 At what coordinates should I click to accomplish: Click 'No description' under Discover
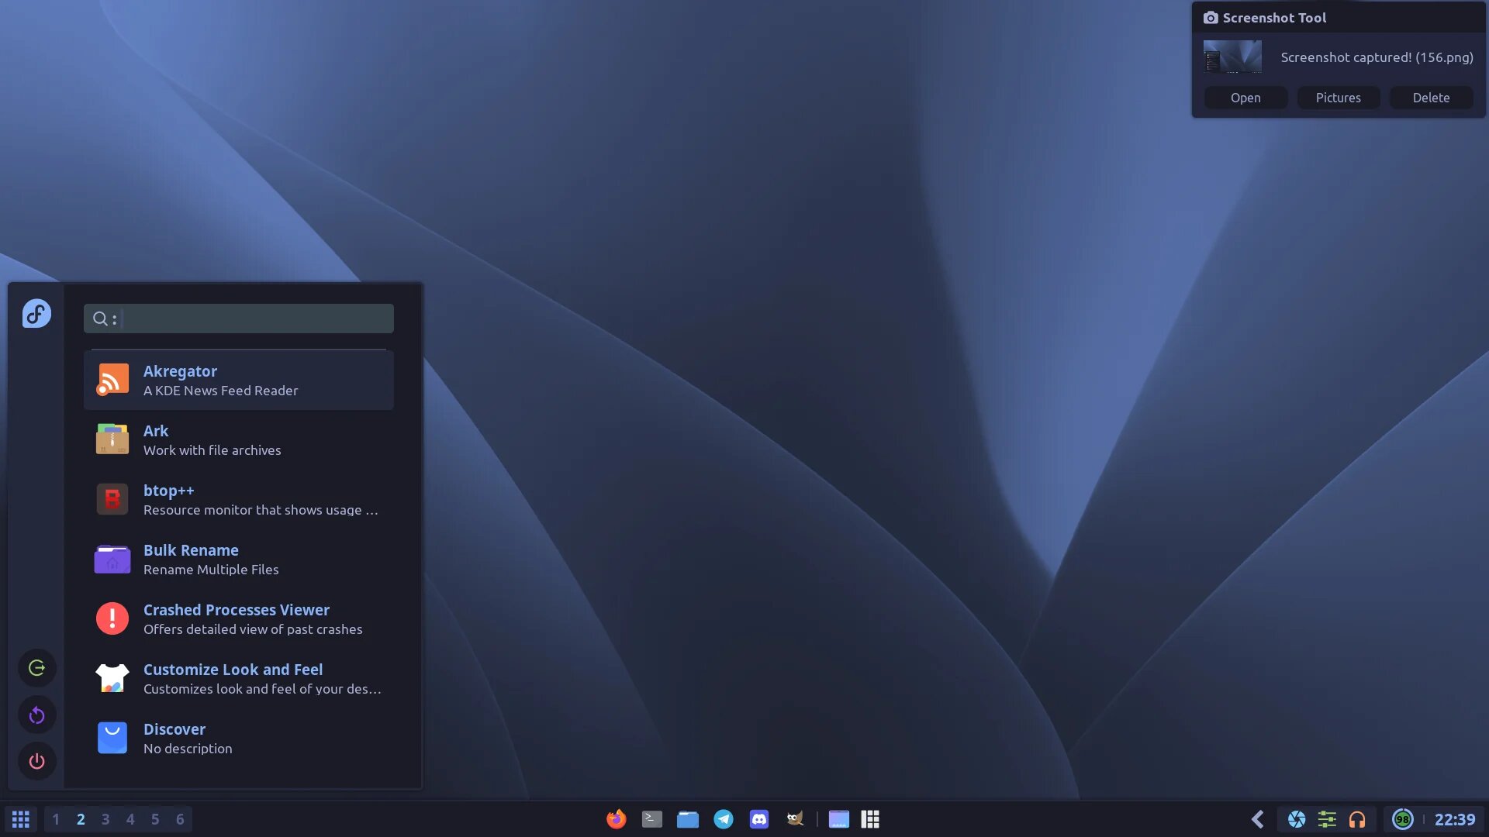click(x=188, y=749)
